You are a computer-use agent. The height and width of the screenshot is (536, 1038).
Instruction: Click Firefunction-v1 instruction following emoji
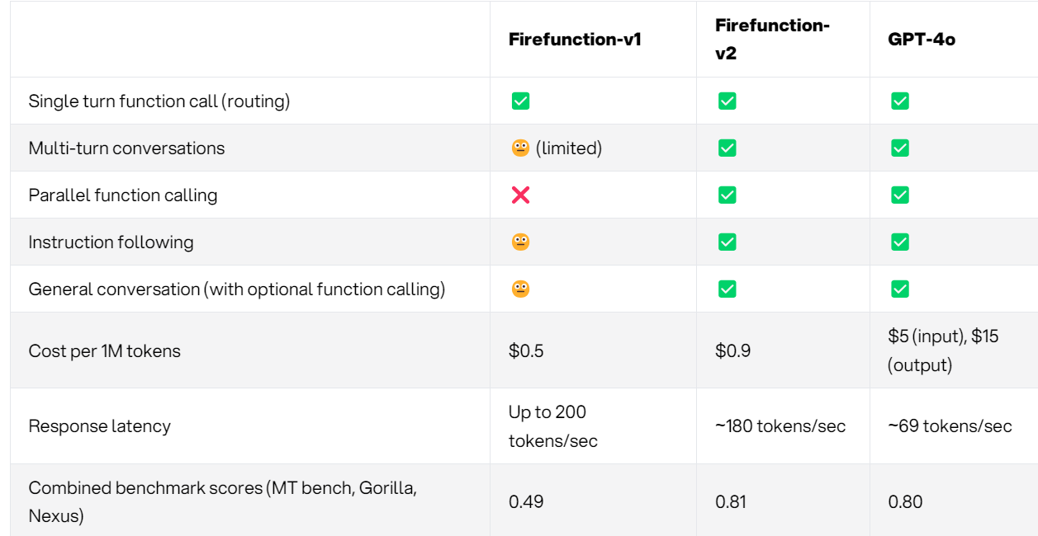tap(520, 242)
